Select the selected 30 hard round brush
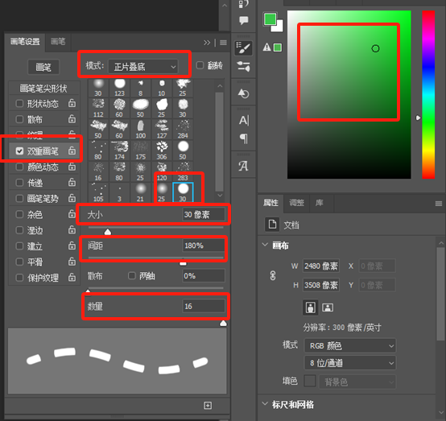The width and height of the screenshot is (446, 421). tap(183, 192)
